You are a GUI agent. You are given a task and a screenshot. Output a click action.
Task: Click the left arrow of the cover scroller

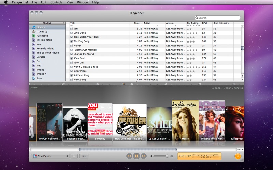pos(239,149)
